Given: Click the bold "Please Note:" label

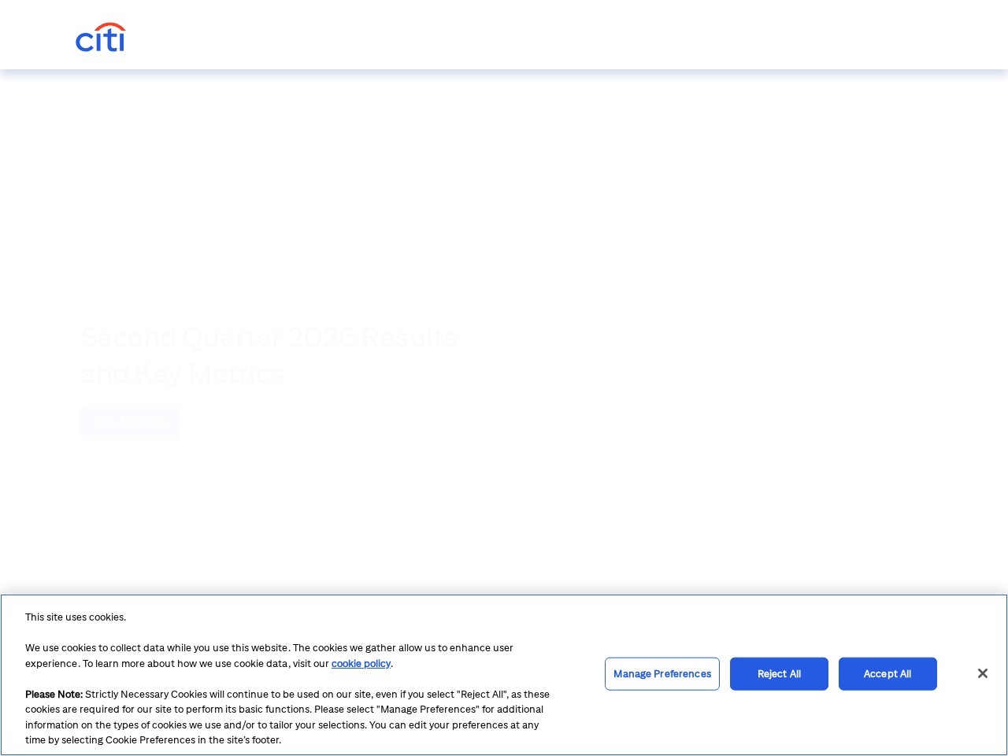Looking at the screenshot, I should pos(54,695).
